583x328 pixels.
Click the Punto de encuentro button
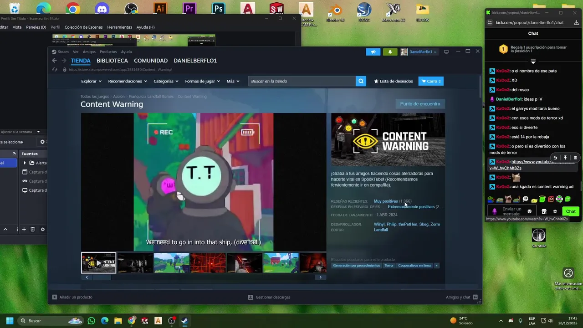[x=420, y=104]
